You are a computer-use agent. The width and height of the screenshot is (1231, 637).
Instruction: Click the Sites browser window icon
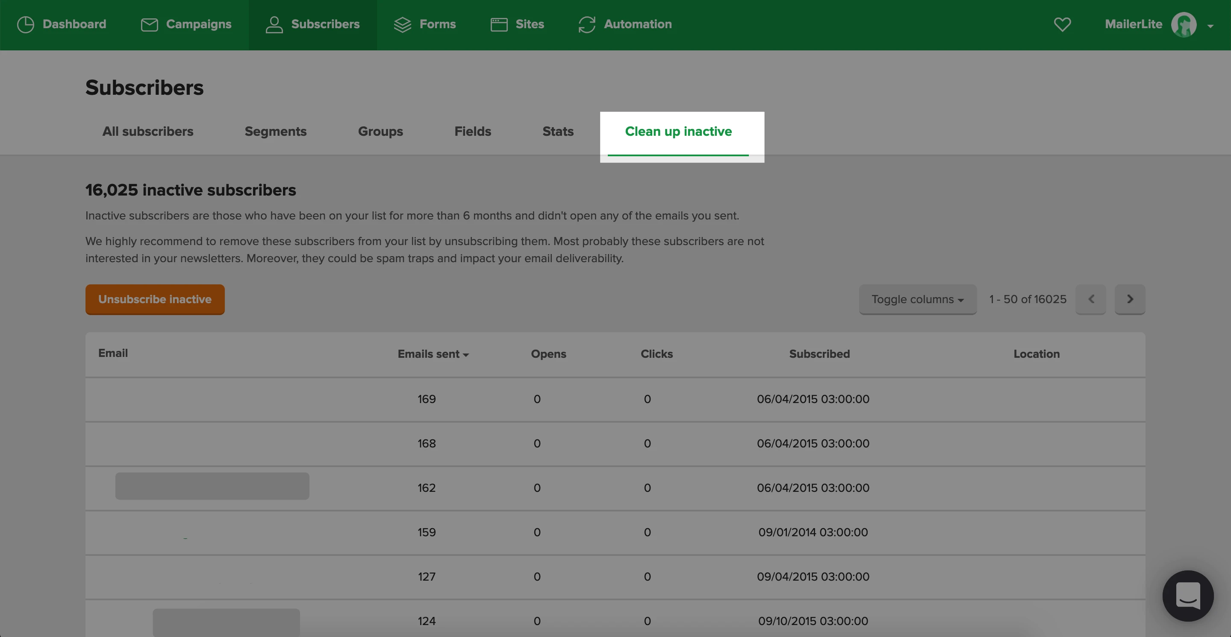point(499,24)
